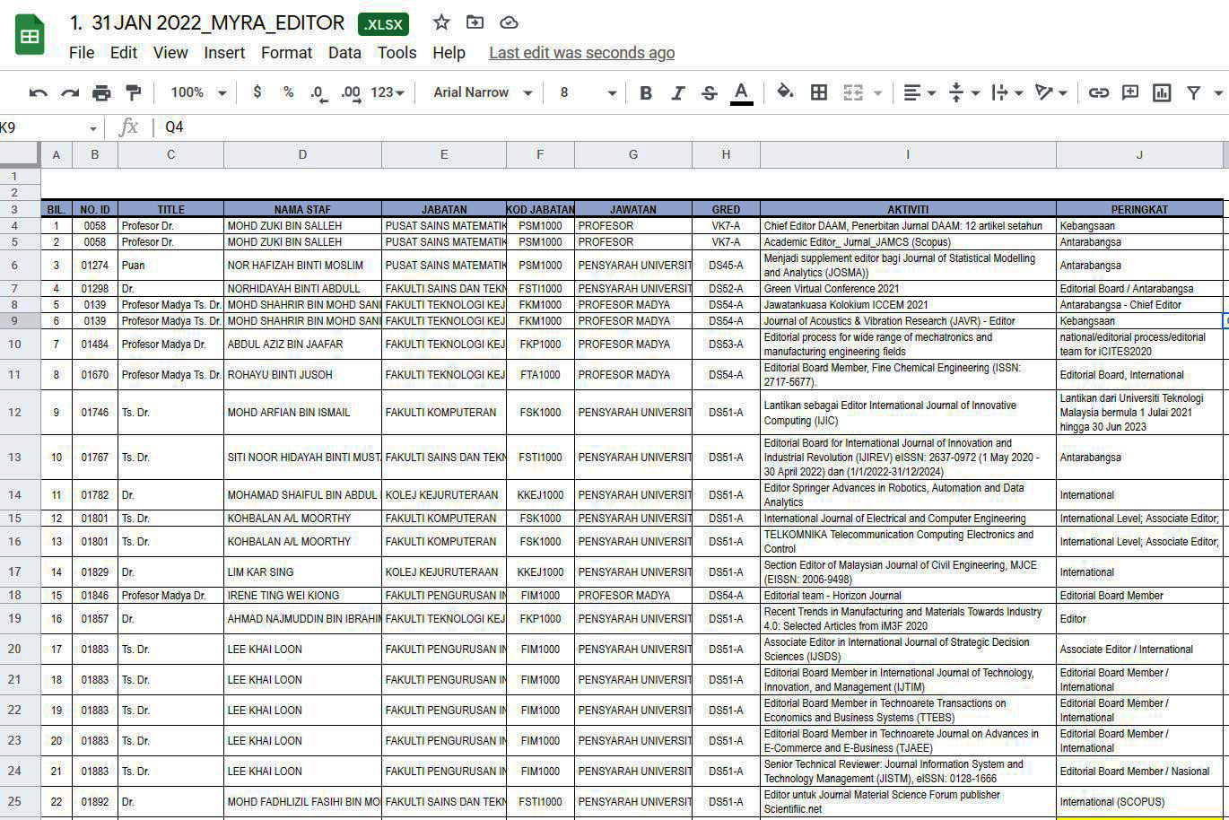Select cell with International (SCOPUS)
1229x820 pixels.
click(x=1139, y=802)
